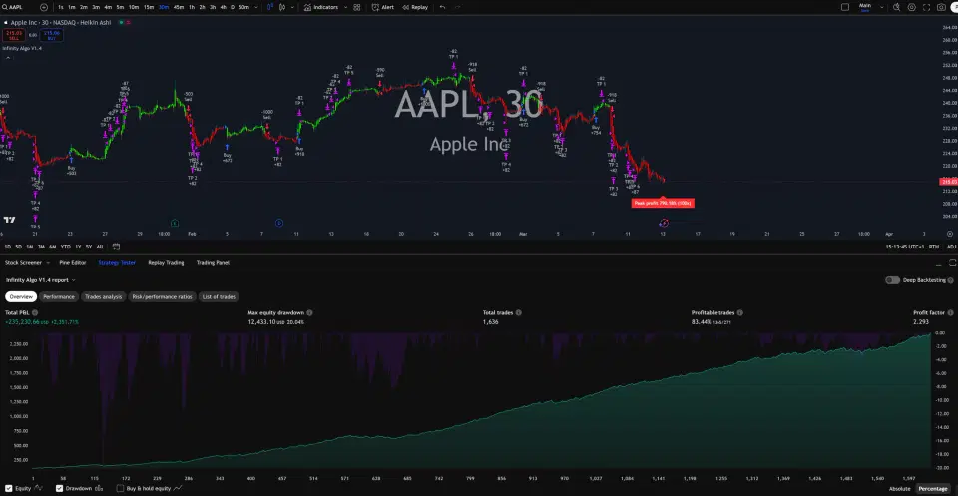Uncheck the Drawdown checkbox
This screenshot has height=496, width=958.
[x=59, y=489]
